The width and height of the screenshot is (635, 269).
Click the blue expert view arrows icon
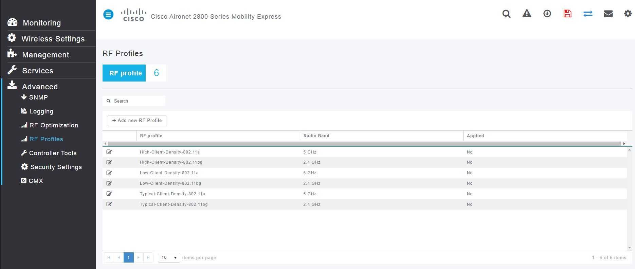(x=588, y=14)
